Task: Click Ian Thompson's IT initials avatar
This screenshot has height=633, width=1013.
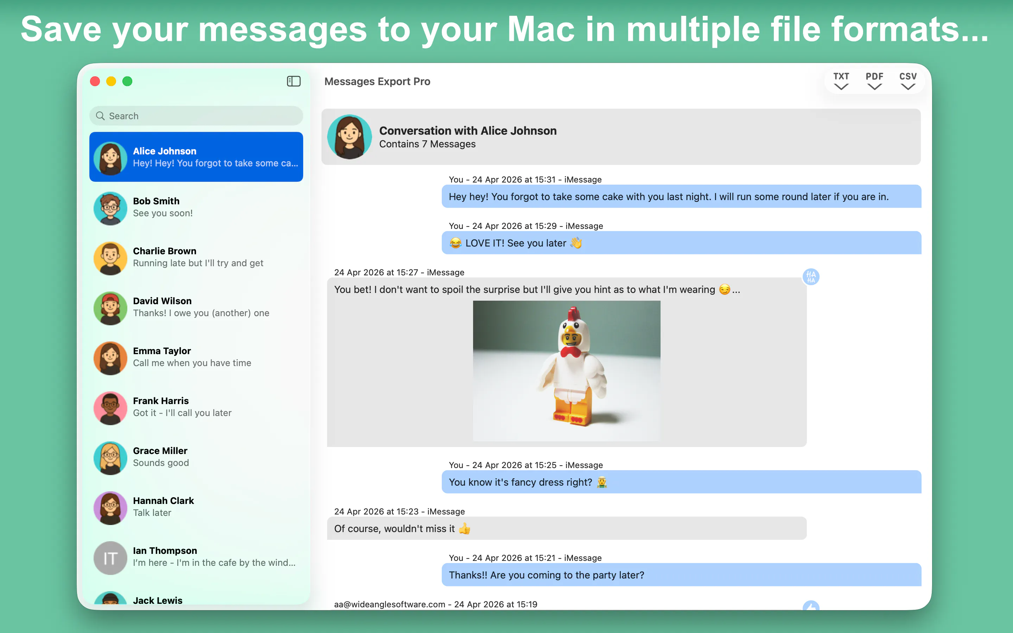Action: [x=110, y=558]
